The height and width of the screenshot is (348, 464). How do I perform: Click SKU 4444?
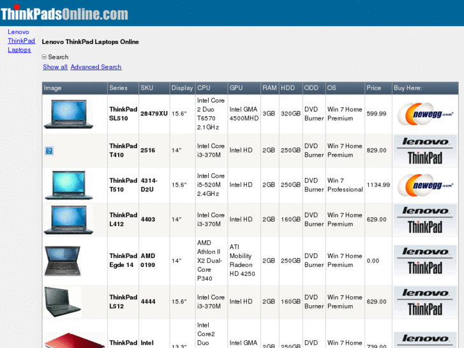coord(147,301)
